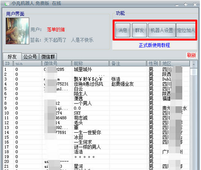Switch to the 公众号 tab
The image size is (201, 170).
pyautogui.click(x=30, y=57)
